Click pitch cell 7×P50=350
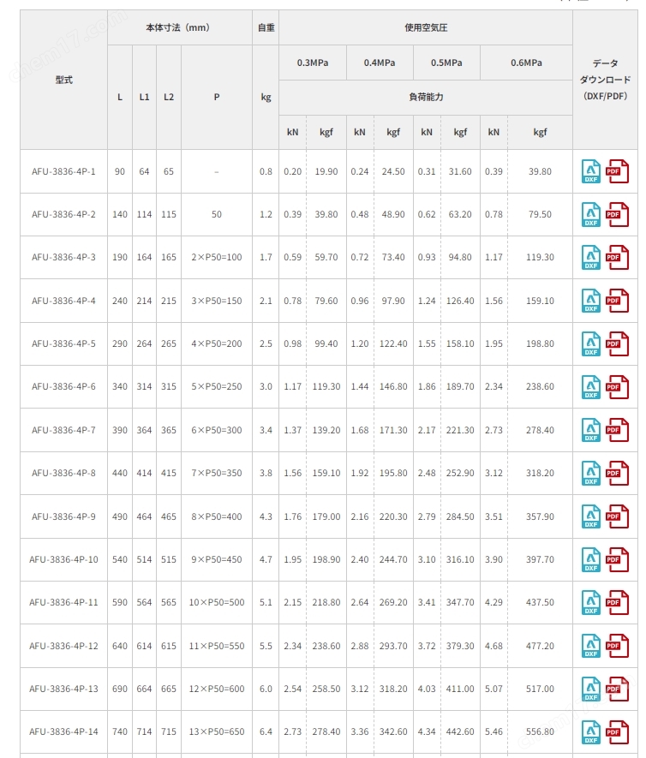 coord(217,474)
